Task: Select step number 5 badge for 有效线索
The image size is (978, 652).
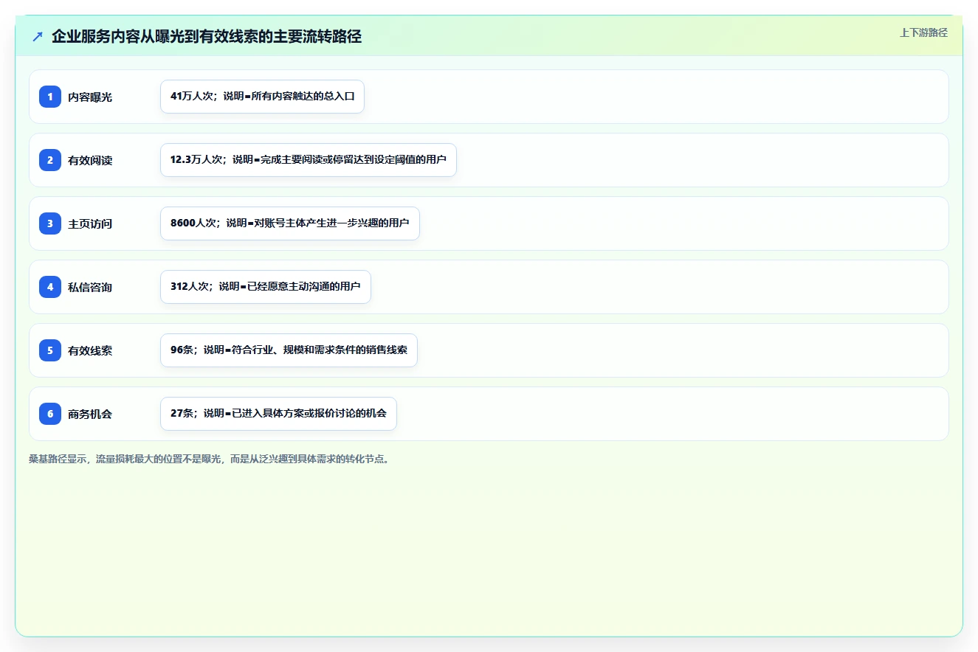Action: coord(50,350)
